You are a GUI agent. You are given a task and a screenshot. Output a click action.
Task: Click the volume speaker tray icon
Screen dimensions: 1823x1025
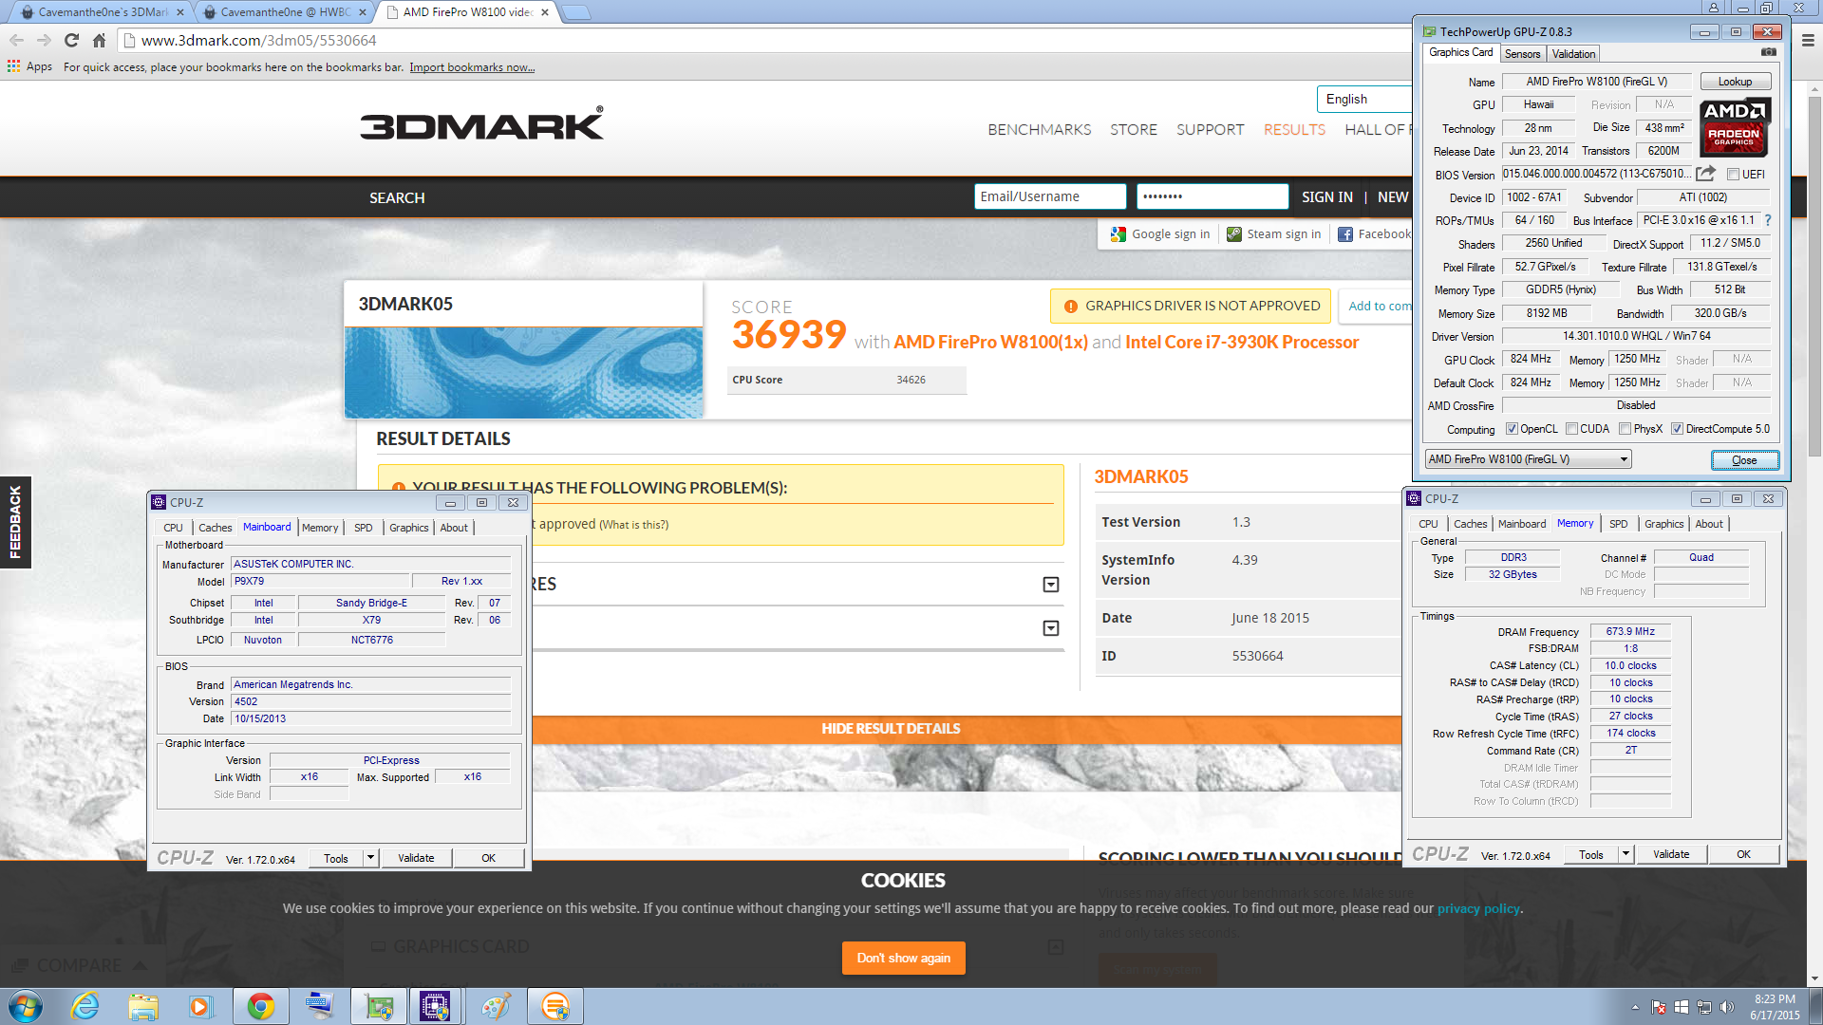[1727, 1007]
